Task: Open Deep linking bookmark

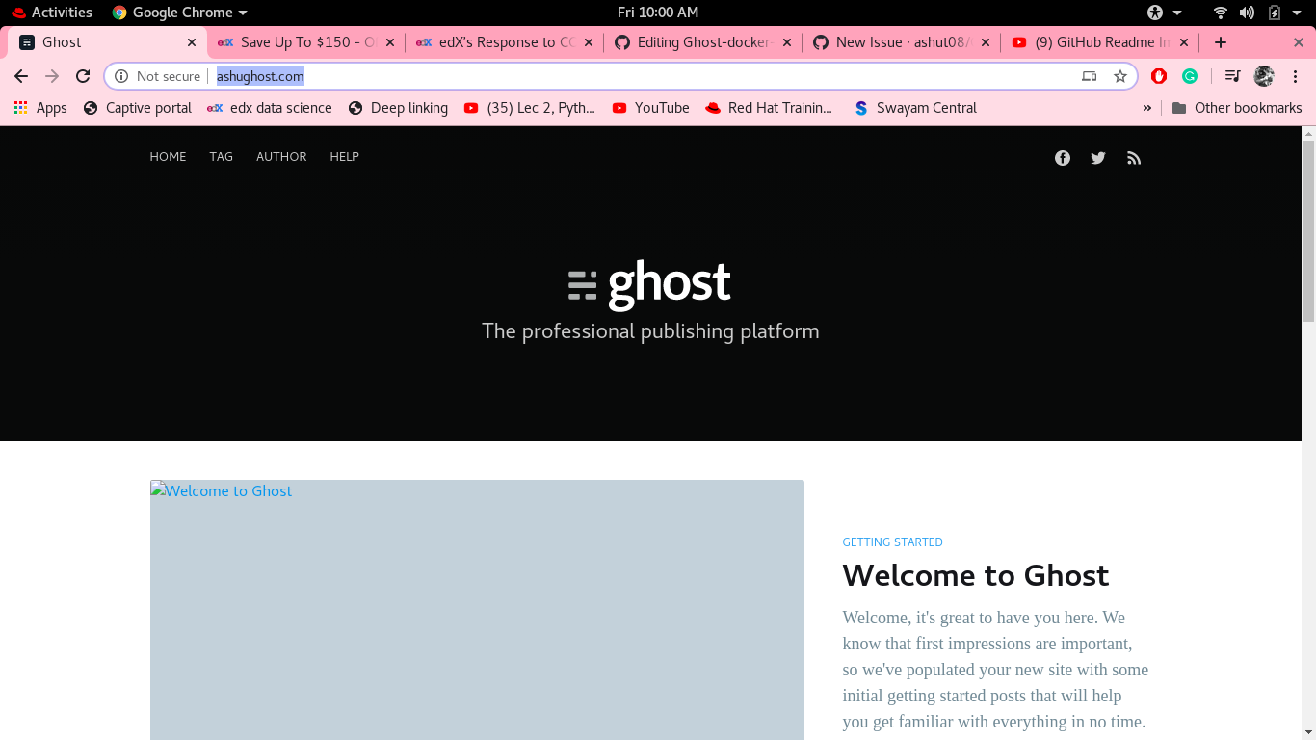Action: [398, 108]
